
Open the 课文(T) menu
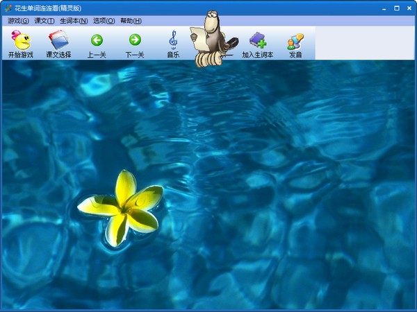44,21
